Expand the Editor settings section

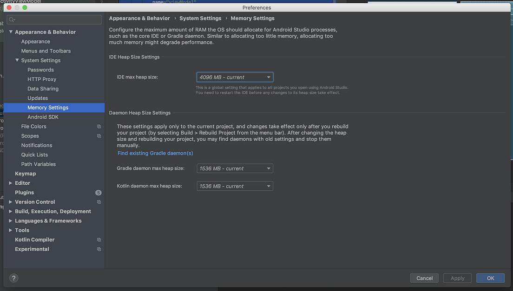click(11, 183)
